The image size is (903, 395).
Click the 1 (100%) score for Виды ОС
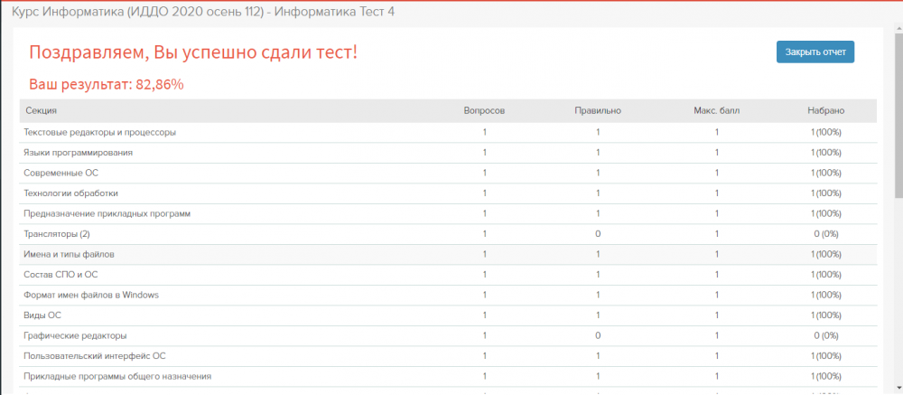point(826,315)
